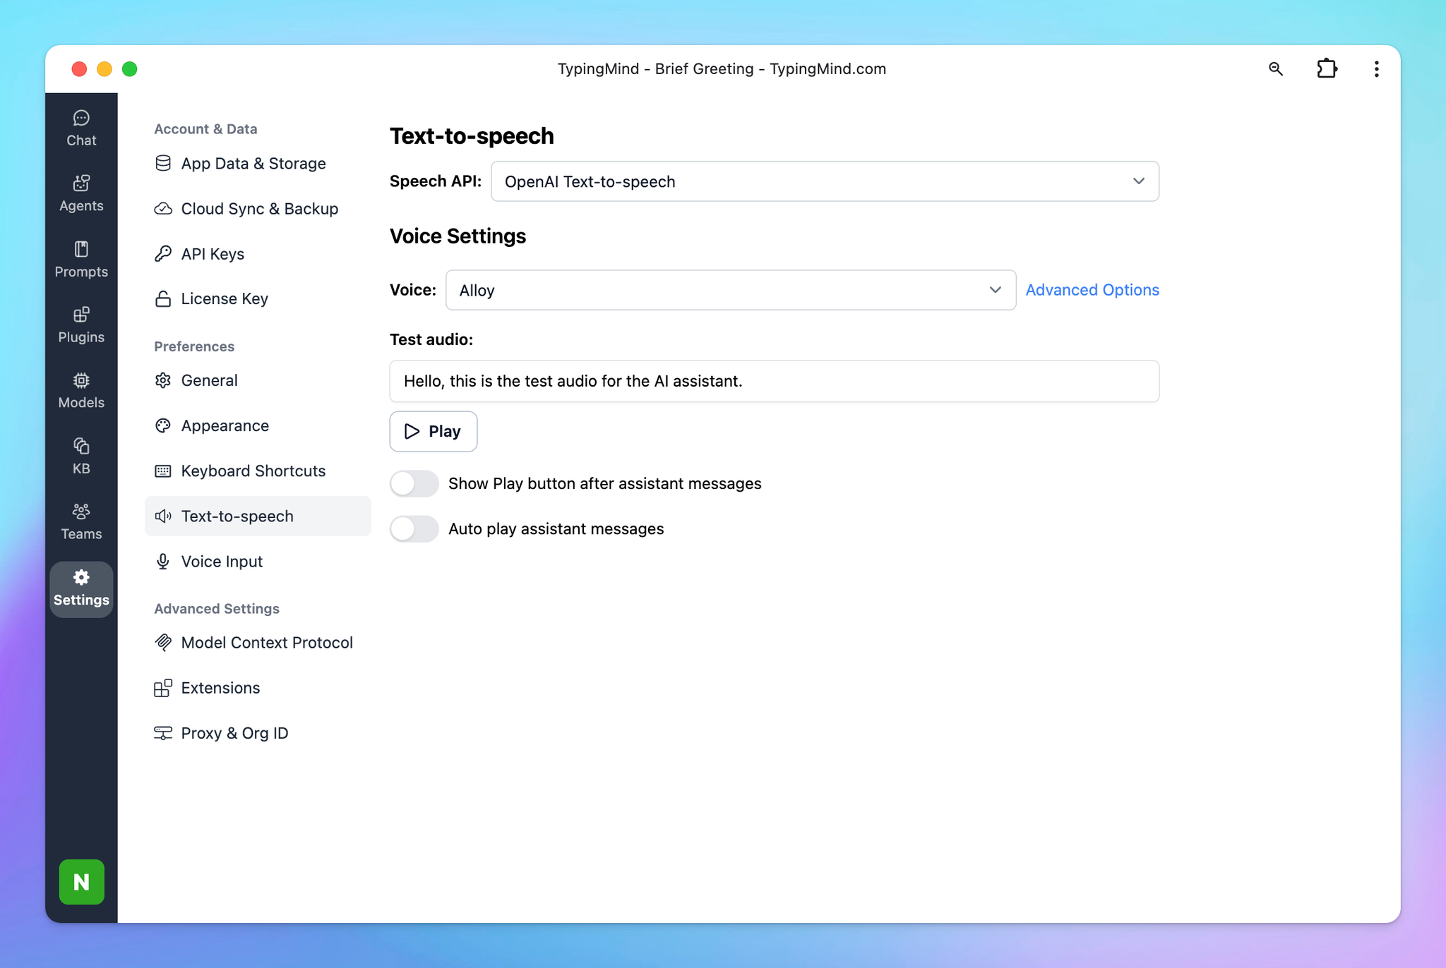The image size is (1446, 968).
Task: Open the Chat section in sidebar
Action: coord(81,128)
